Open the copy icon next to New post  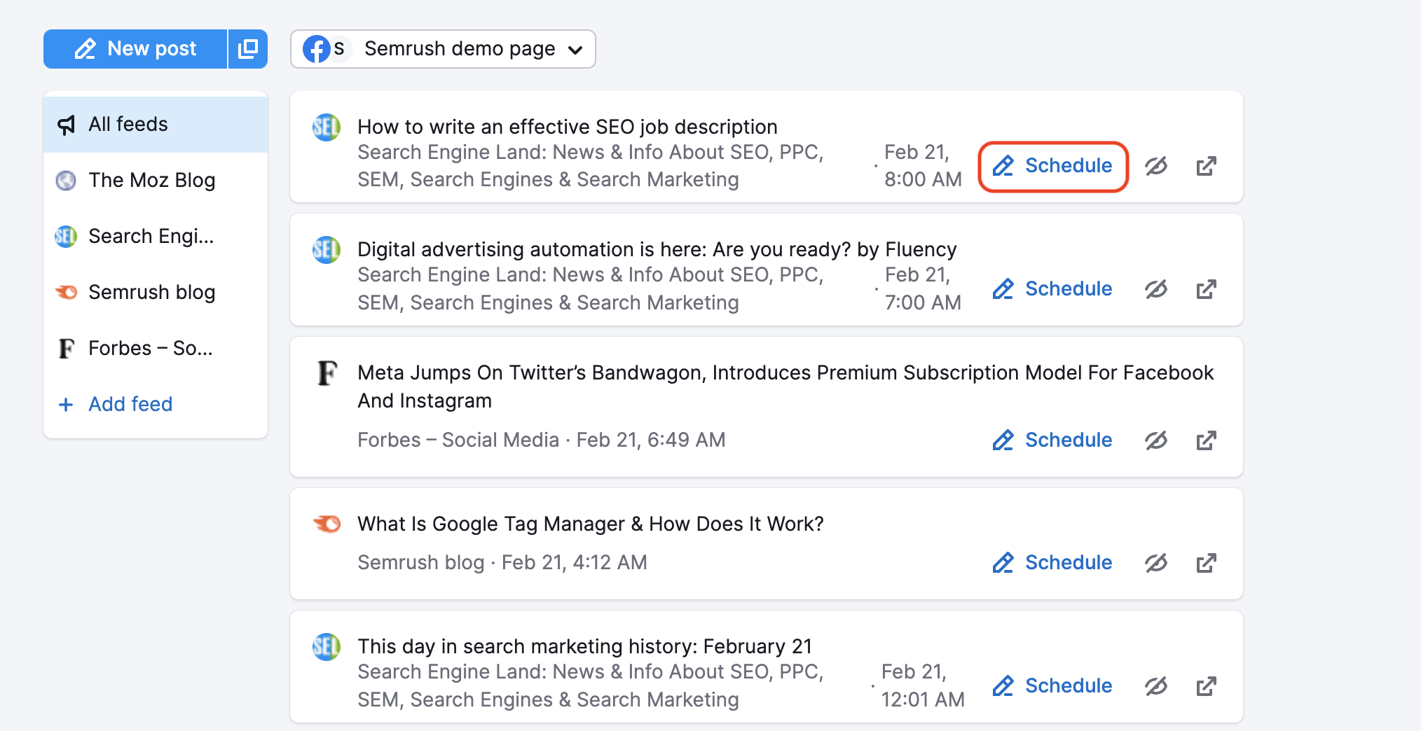(x=248, y=49)
